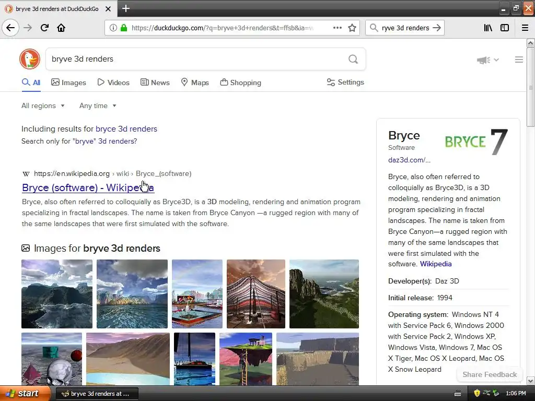Follow the bryce 3d renders suggestion

(126, 129)
